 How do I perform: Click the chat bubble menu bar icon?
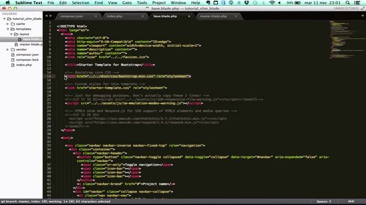point(231,3)
